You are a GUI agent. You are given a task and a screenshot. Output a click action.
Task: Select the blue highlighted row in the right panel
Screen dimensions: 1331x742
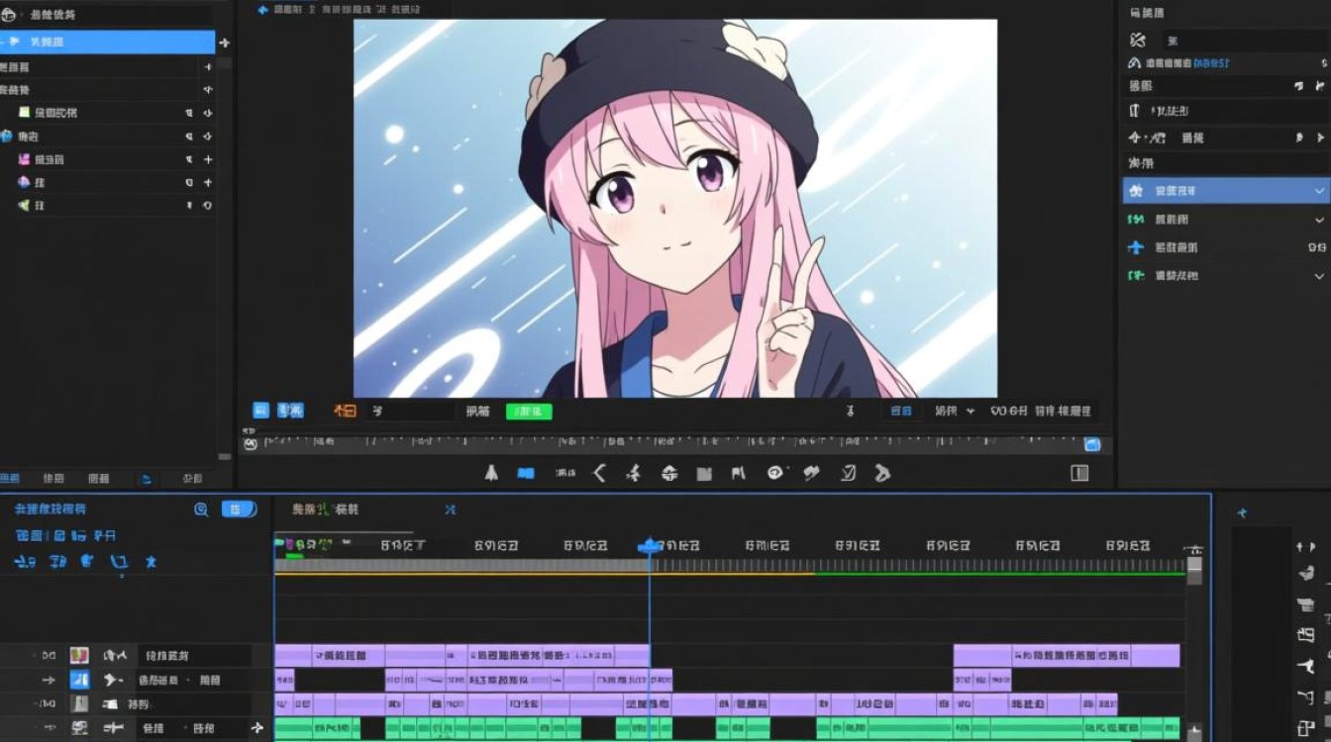1226,190
